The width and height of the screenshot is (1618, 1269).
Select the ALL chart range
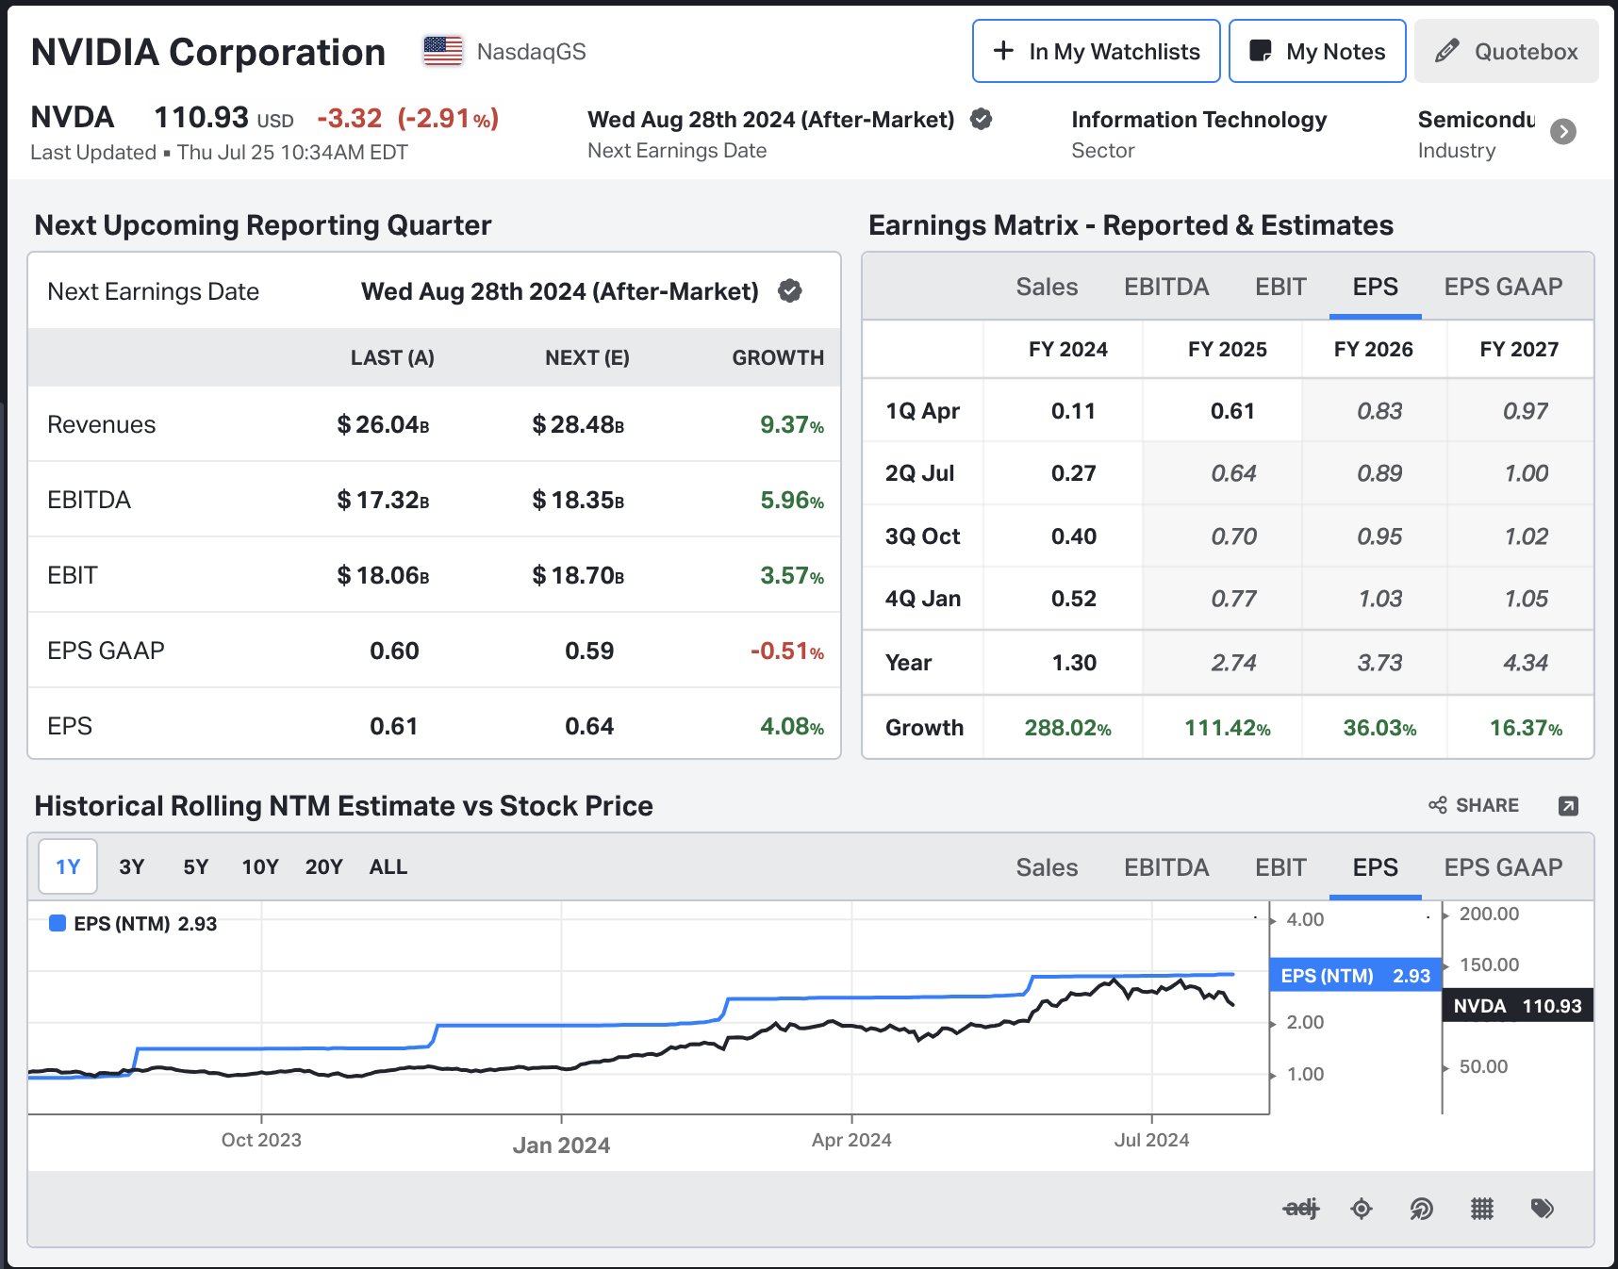pos(388,866)
